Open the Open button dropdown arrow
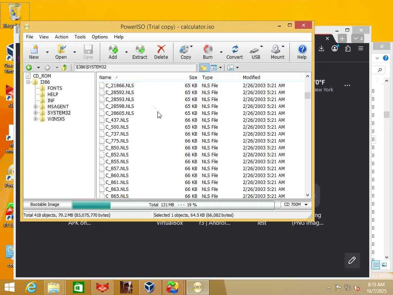This screenshot has height=295, width=393. (x=74, y=52)
